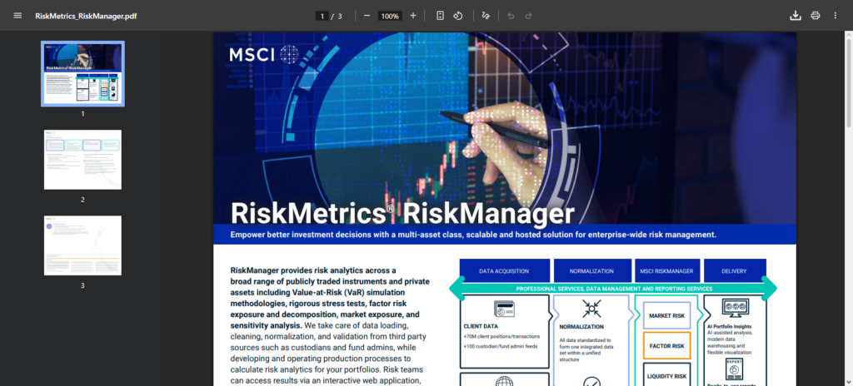853x386 pixels.
Task: Click the DELIVERY header box
Action: [x=735, y=270]
